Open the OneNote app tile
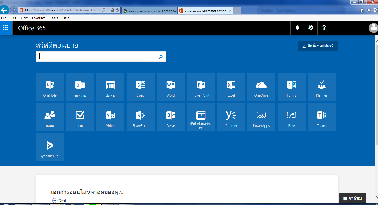This screenshot has width=378, height=205. [50, 87]
